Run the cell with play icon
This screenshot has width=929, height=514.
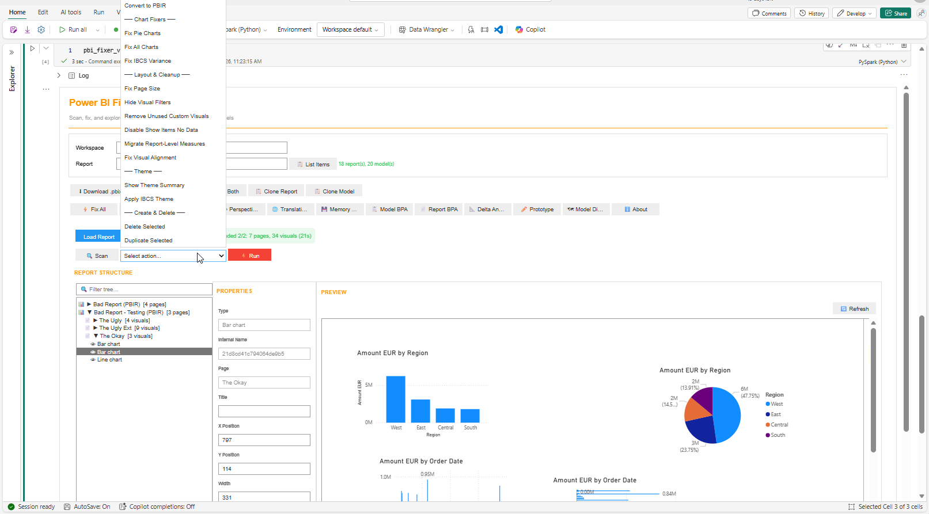coord(32,48)
